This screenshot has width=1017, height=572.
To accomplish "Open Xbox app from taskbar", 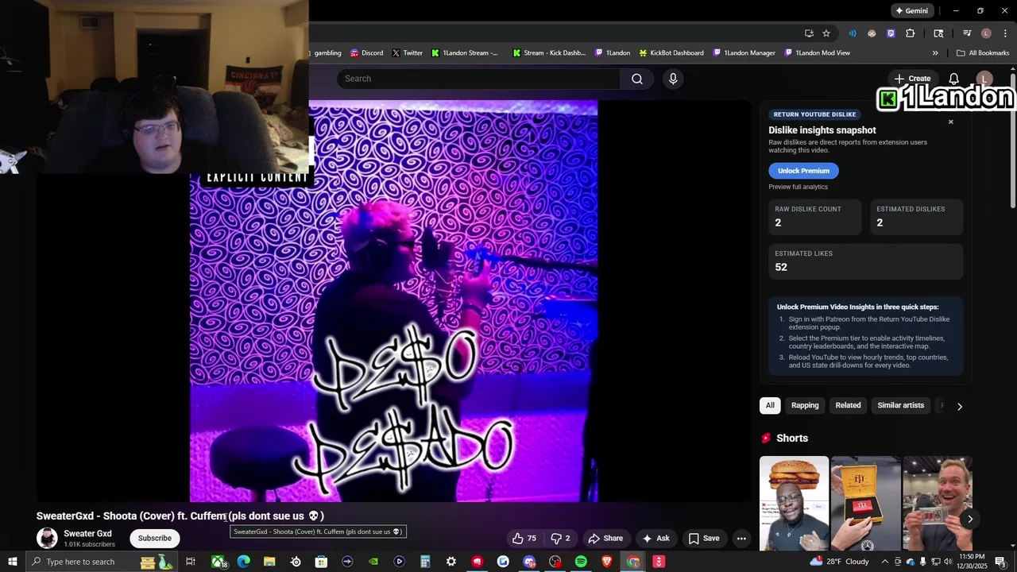I will pos(218,562).
